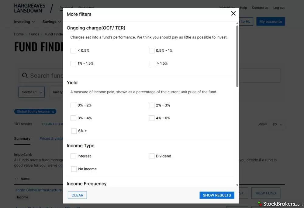Check the "< 0.5%" ongoing charge box

point(73,51)
